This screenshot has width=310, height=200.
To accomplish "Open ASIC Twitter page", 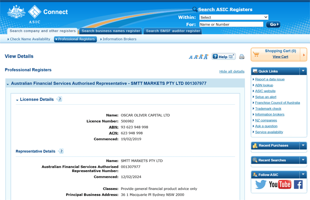I will tap(260, 184).
